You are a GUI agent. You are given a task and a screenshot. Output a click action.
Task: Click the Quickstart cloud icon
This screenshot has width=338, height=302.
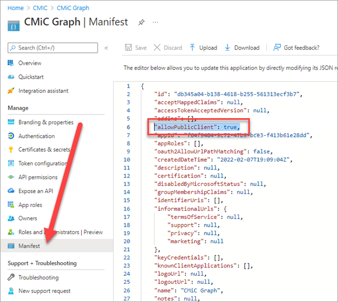[11, 77]
